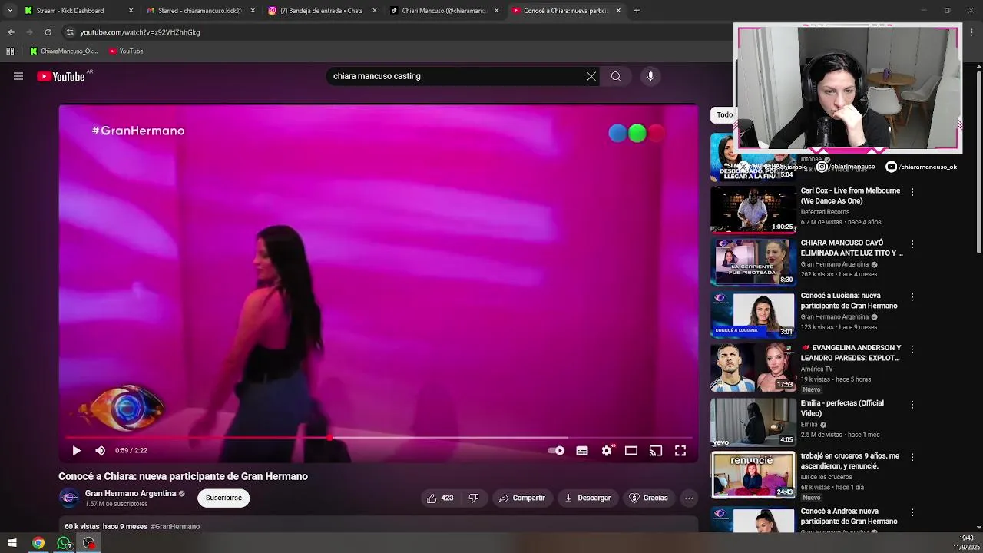Click the search field text
Image resolution: width=983 pixels, height=553 pixels.
pos(377,76)
